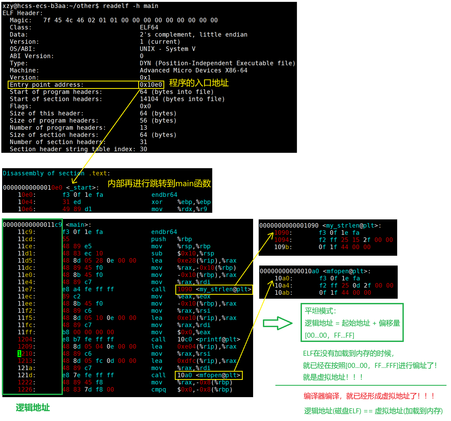Select 'OS/ABI:' label
The width and height of the screenshot is (451, 421).
click(23, 49)
